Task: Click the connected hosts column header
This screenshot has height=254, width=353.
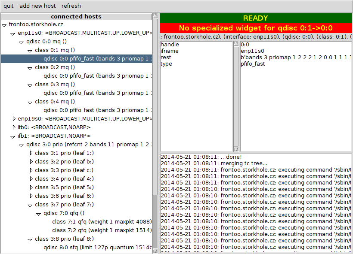Action: click(x=76, y=17)
